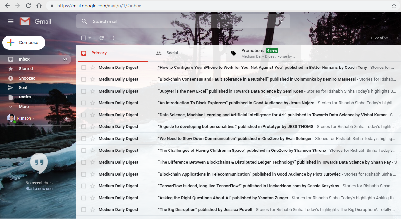
Task: Click the Compose button
Action: coord(23,42)
